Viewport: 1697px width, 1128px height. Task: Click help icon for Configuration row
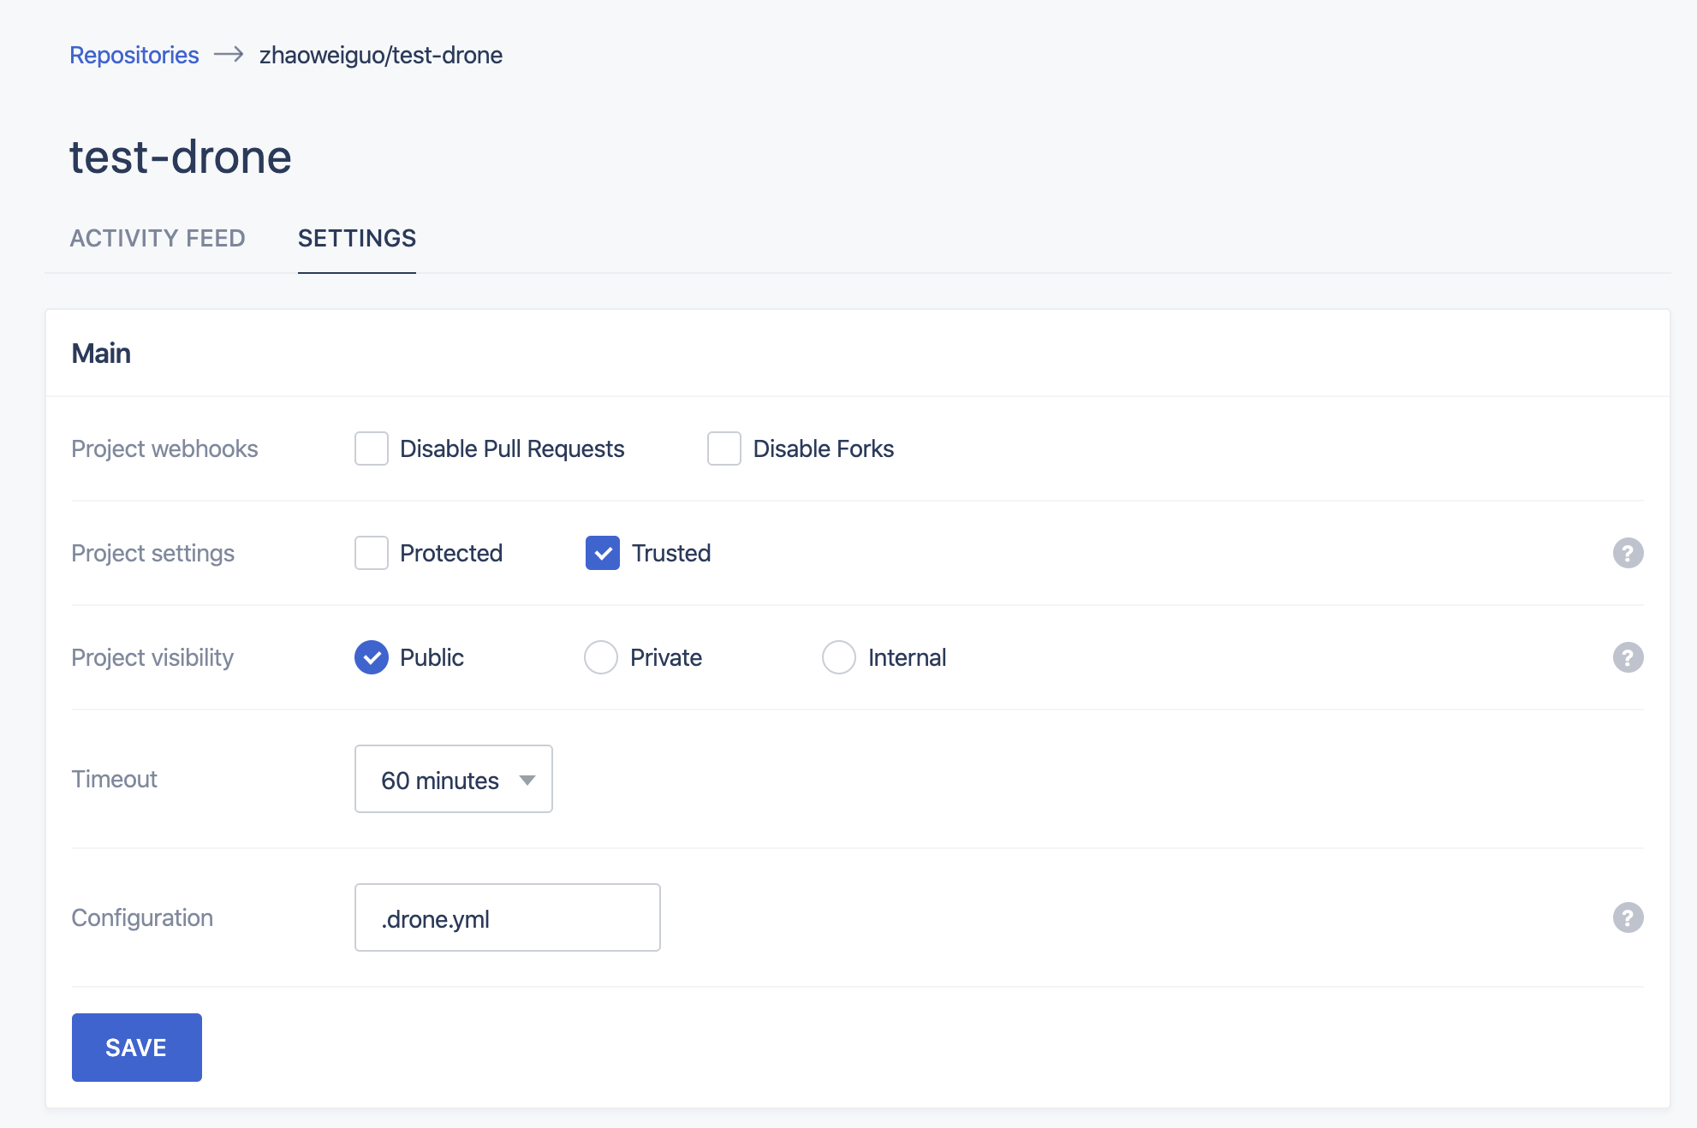click(1628, 917)
